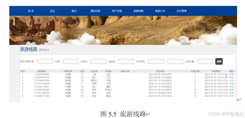Select route number 172349785979

[x=42, y=77]
